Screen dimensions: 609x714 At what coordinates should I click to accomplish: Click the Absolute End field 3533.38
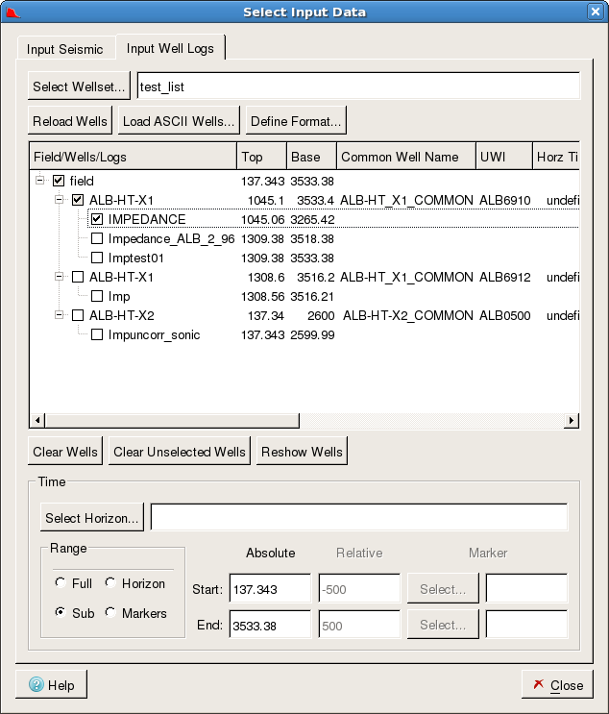point(270,625)
